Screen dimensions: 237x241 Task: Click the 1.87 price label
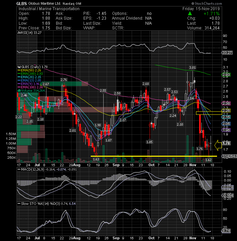(108, 140)
